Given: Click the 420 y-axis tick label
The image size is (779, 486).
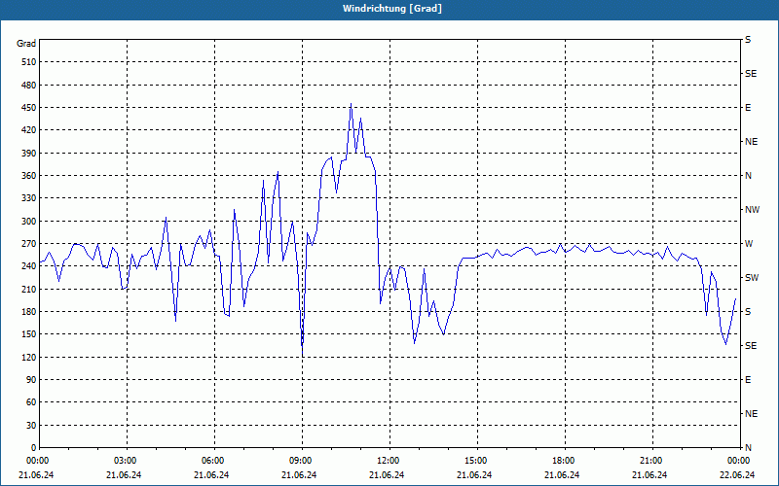Looking at the screenshot, I should coord(29,130).
